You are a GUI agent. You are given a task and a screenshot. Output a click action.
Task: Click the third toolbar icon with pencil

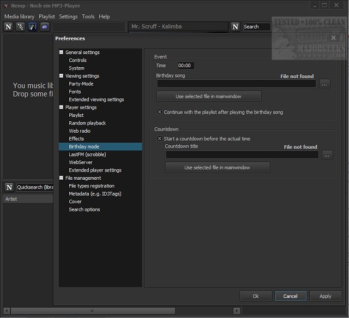32,27
